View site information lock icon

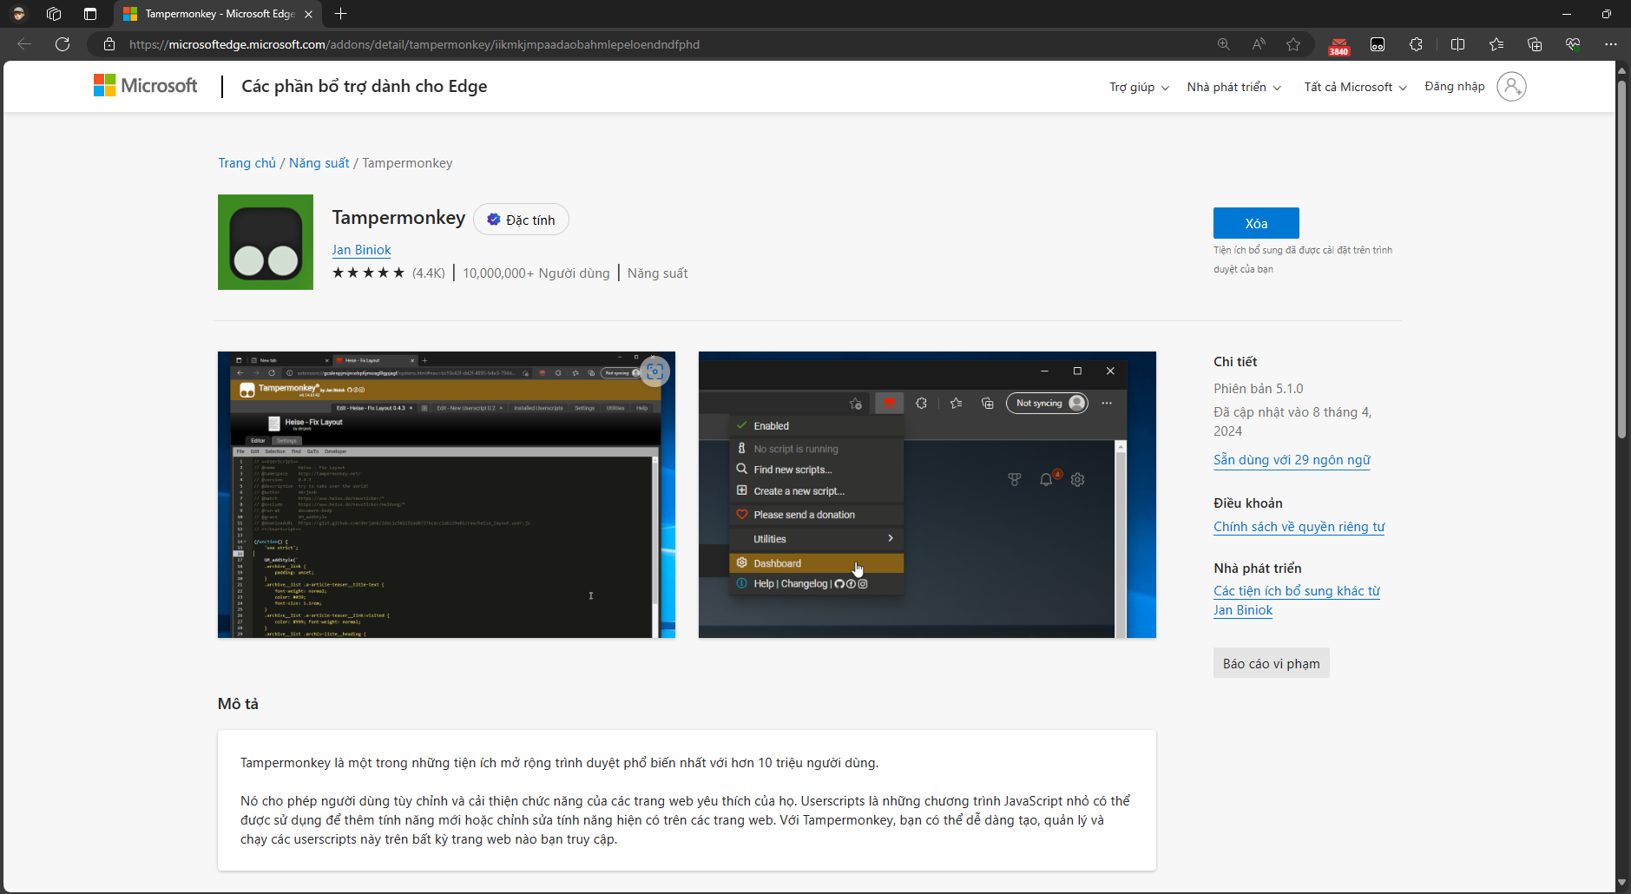pyautogui.click(x=109, y=44)
